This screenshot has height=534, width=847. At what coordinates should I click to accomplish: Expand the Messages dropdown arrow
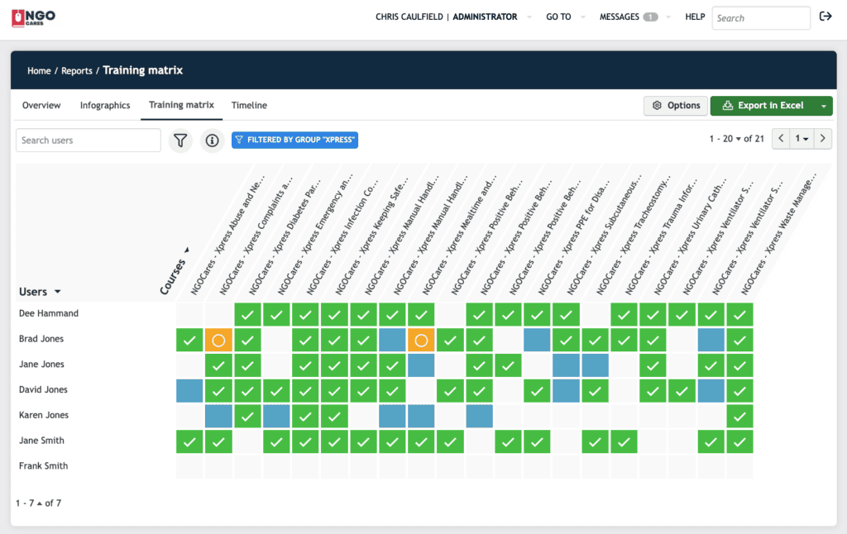coord(668,17)
